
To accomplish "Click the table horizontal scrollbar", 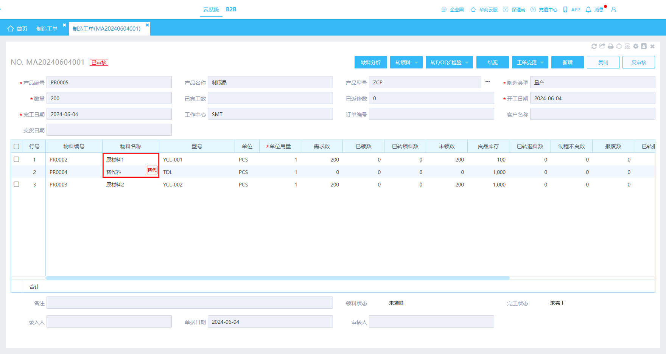I will point(278,278).
